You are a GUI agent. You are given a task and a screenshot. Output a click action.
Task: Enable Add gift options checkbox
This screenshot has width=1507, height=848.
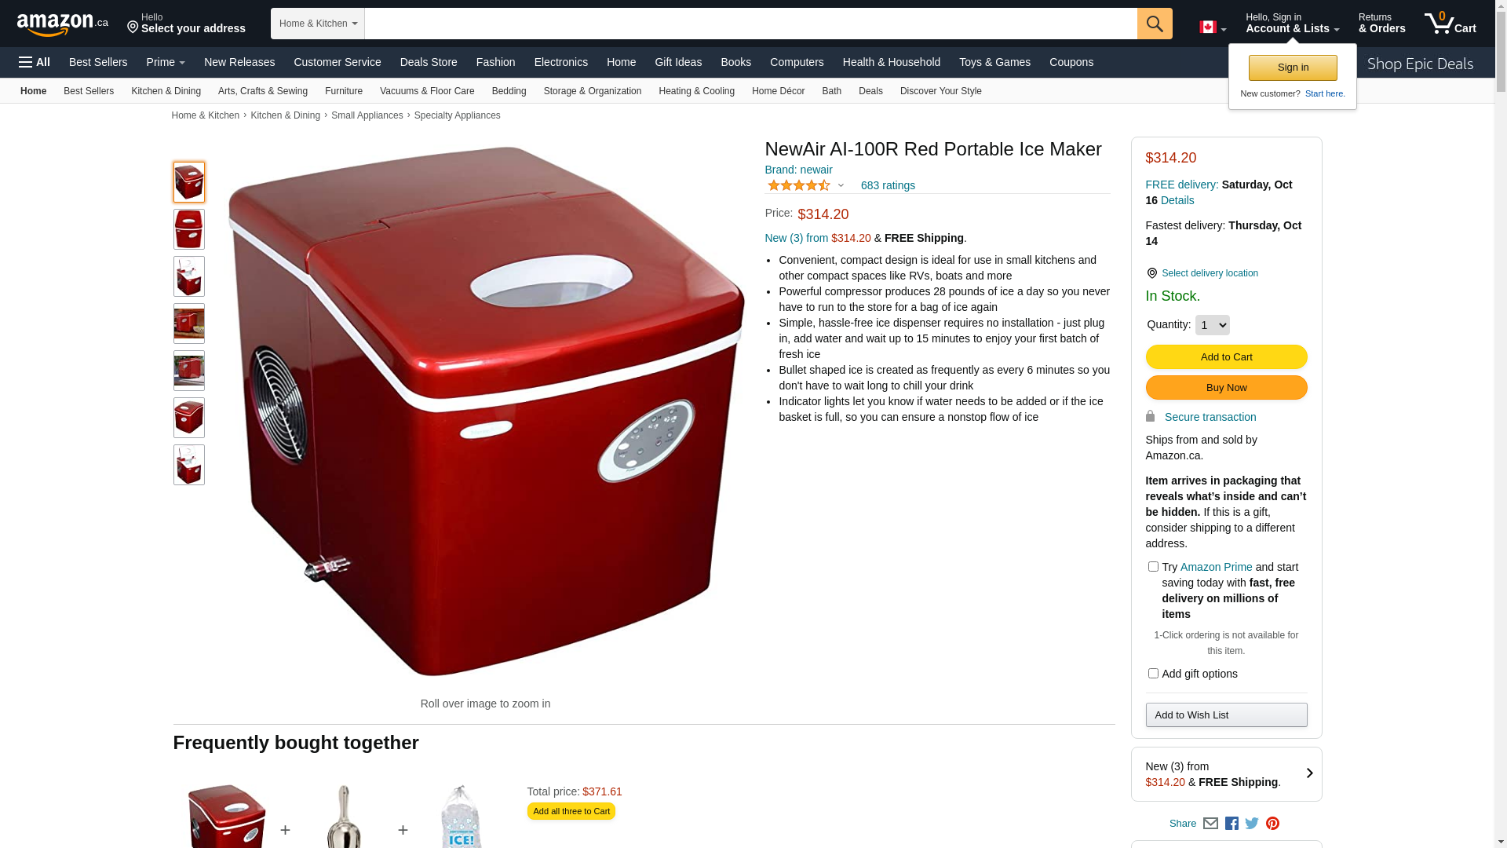[1153, 674]
